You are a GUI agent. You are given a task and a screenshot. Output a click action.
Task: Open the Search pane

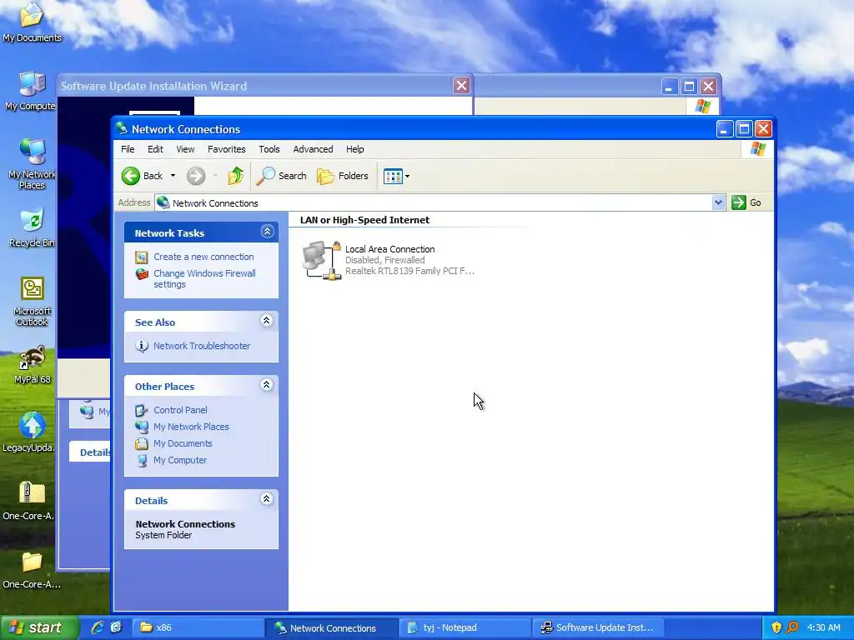[x=282, y=176]
